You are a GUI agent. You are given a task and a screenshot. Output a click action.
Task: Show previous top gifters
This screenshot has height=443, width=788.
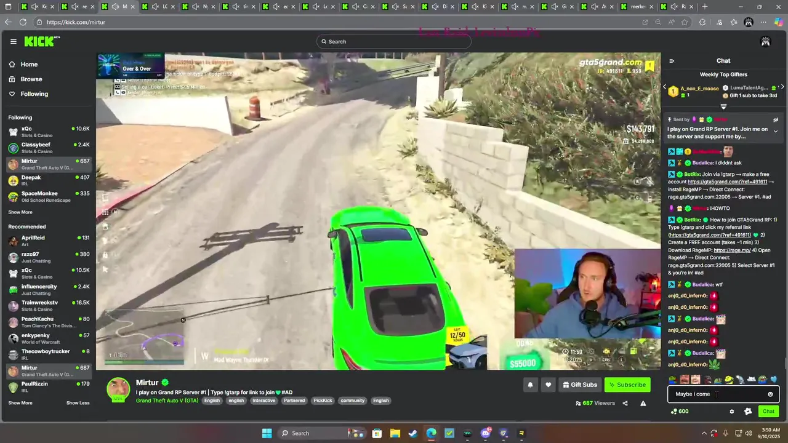(x=665, y=88)
